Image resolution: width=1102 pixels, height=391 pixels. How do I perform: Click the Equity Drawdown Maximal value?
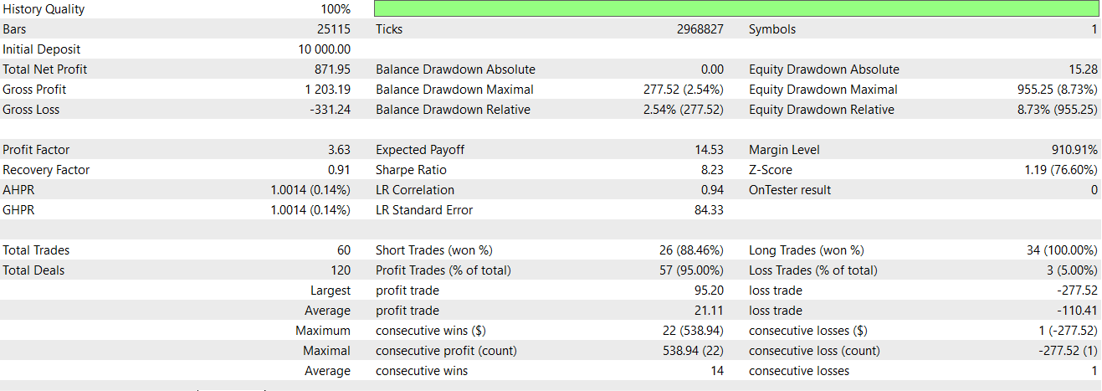click(x=1057, y=90)
